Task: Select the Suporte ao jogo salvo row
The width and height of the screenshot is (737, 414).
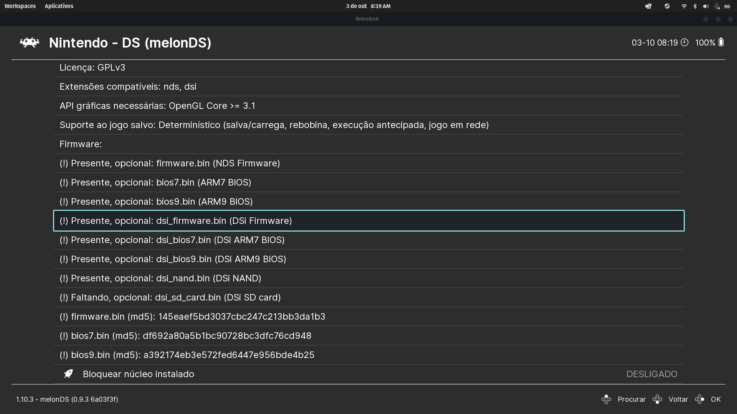Action: click(368, 125)
